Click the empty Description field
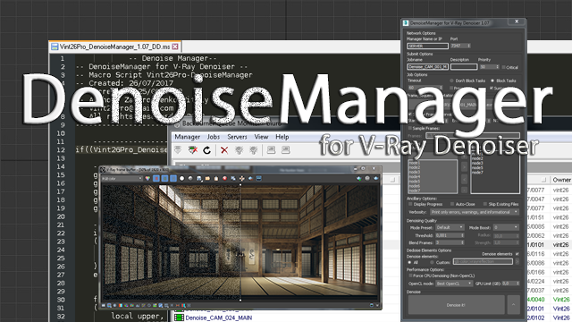 pos(464,67)
